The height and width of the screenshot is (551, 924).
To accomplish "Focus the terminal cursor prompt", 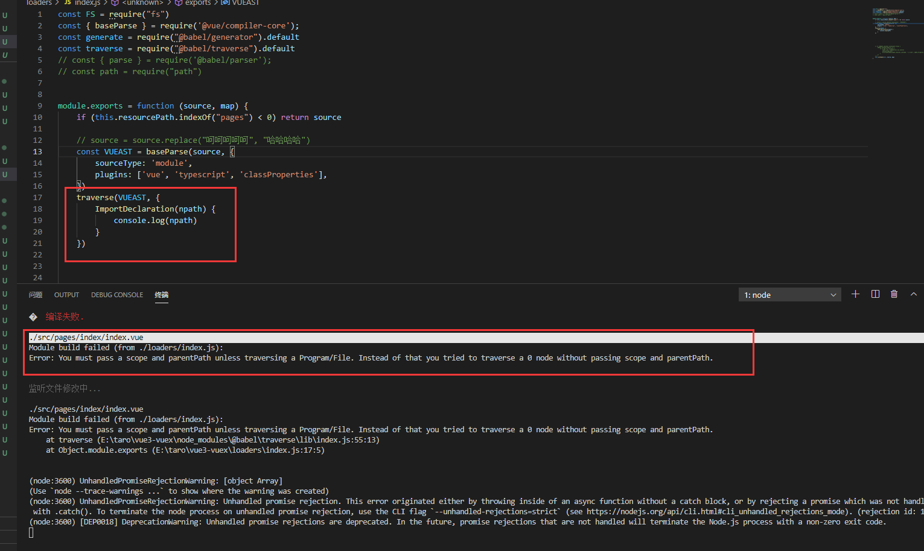I will click(31, 532).
